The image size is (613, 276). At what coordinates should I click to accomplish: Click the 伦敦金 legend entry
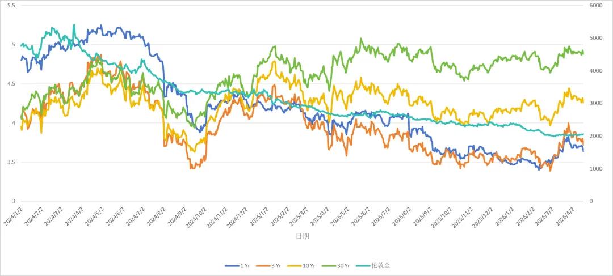coord(373,266)
